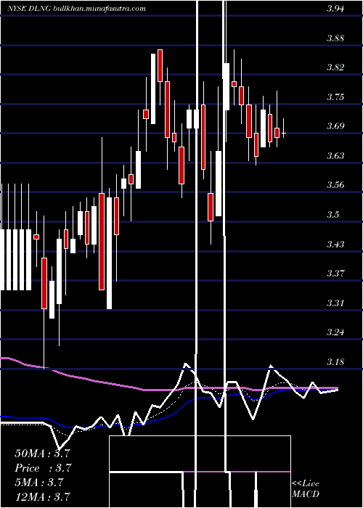Click the 3.63 price axis label
Image resolution: width=363 pixels, height=508 pixels.
click(335, 156)
